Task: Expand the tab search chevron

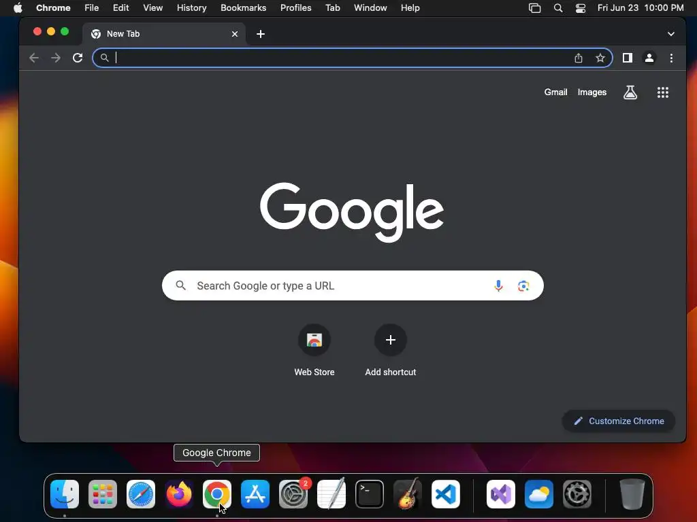Action: pos(670,34)
